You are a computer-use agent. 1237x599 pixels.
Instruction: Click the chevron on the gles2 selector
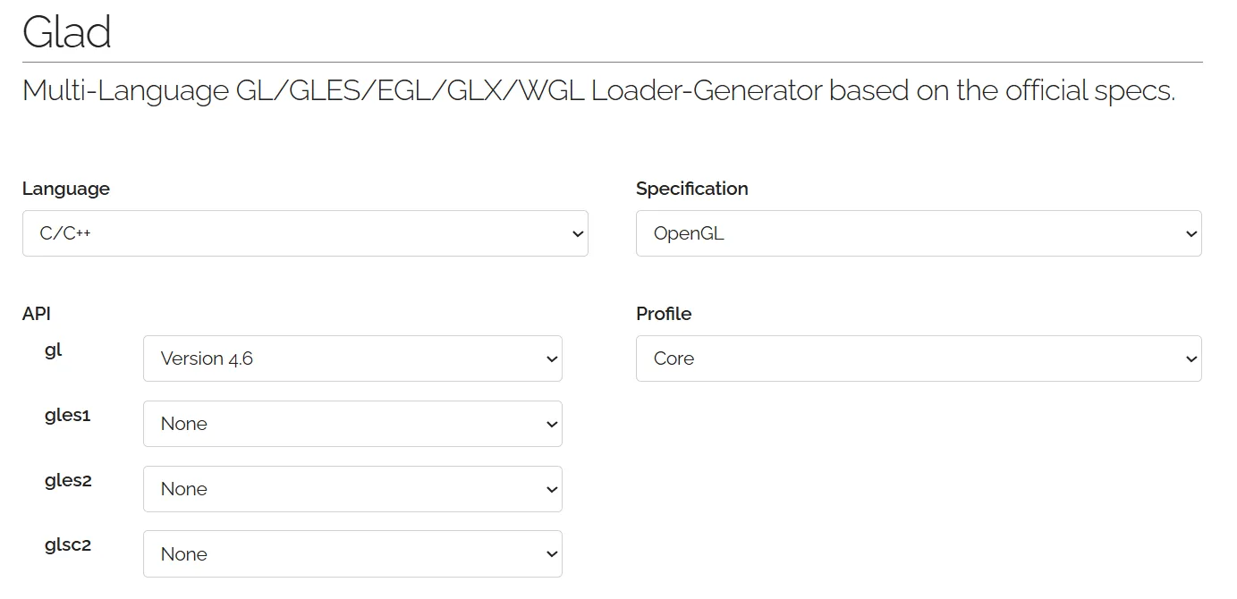(x=550, y=489)
